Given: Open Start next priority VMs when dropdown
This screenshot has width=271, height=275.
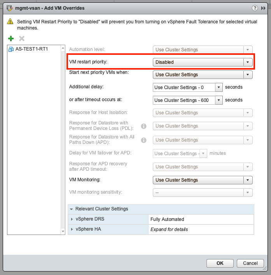Looking at the screenshot, I should click(203, 75).
